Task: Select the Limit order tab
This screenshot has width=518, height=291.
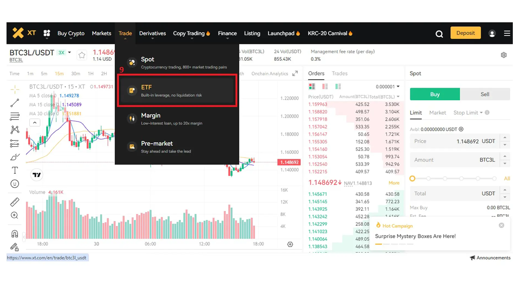Action: (416, 113)
